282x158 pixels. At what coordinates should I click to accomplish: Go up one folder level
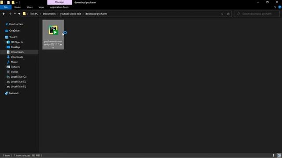[19, 14]
